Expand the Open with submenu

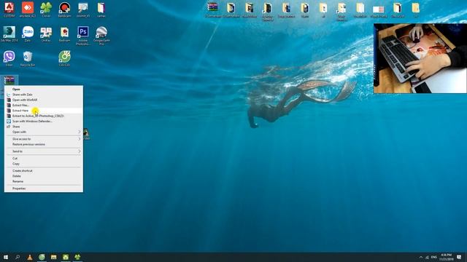pos(44,132)
